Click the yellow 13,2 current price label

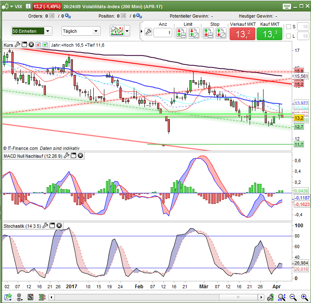click(299, 118)
